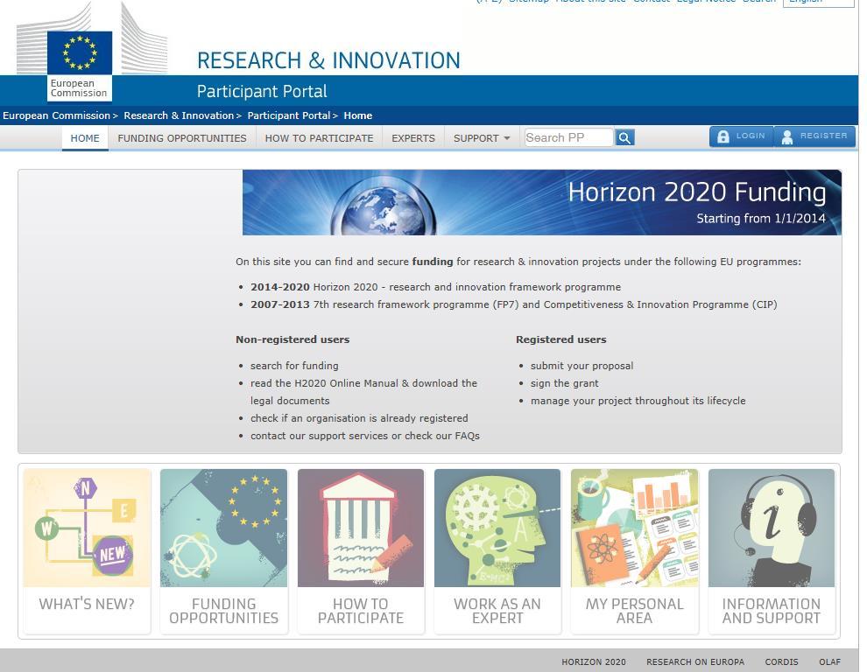Click the Research & Innovation breadcrumb link
867x672 pixels.
pyautogui.click(x=179, y=115)
